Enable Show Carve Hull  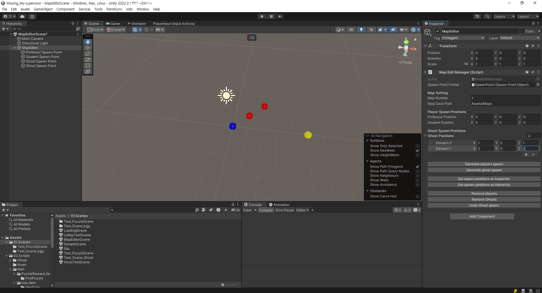[418, 196]
